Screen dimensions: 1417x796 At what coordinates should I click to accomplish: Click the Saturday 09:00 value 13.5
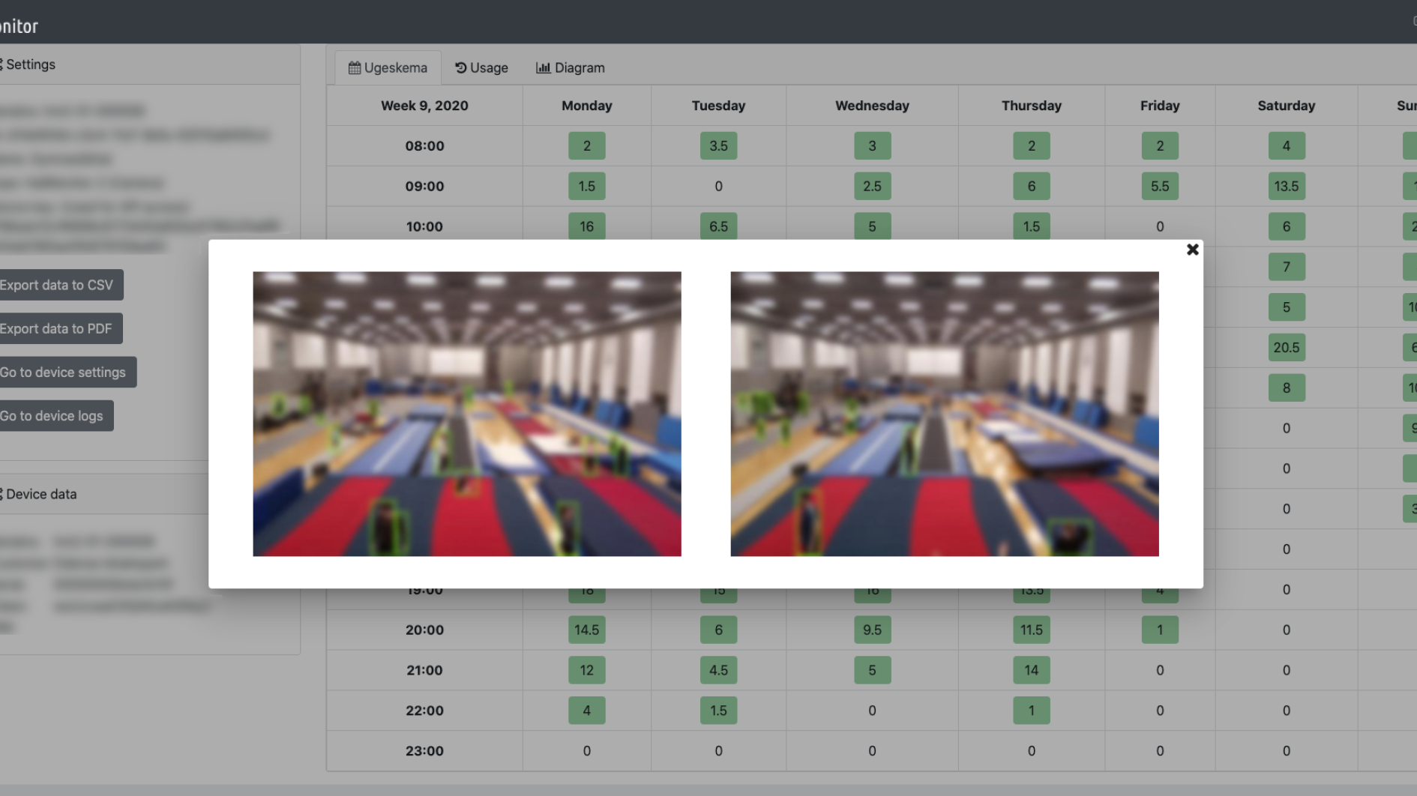[1286, 187]
